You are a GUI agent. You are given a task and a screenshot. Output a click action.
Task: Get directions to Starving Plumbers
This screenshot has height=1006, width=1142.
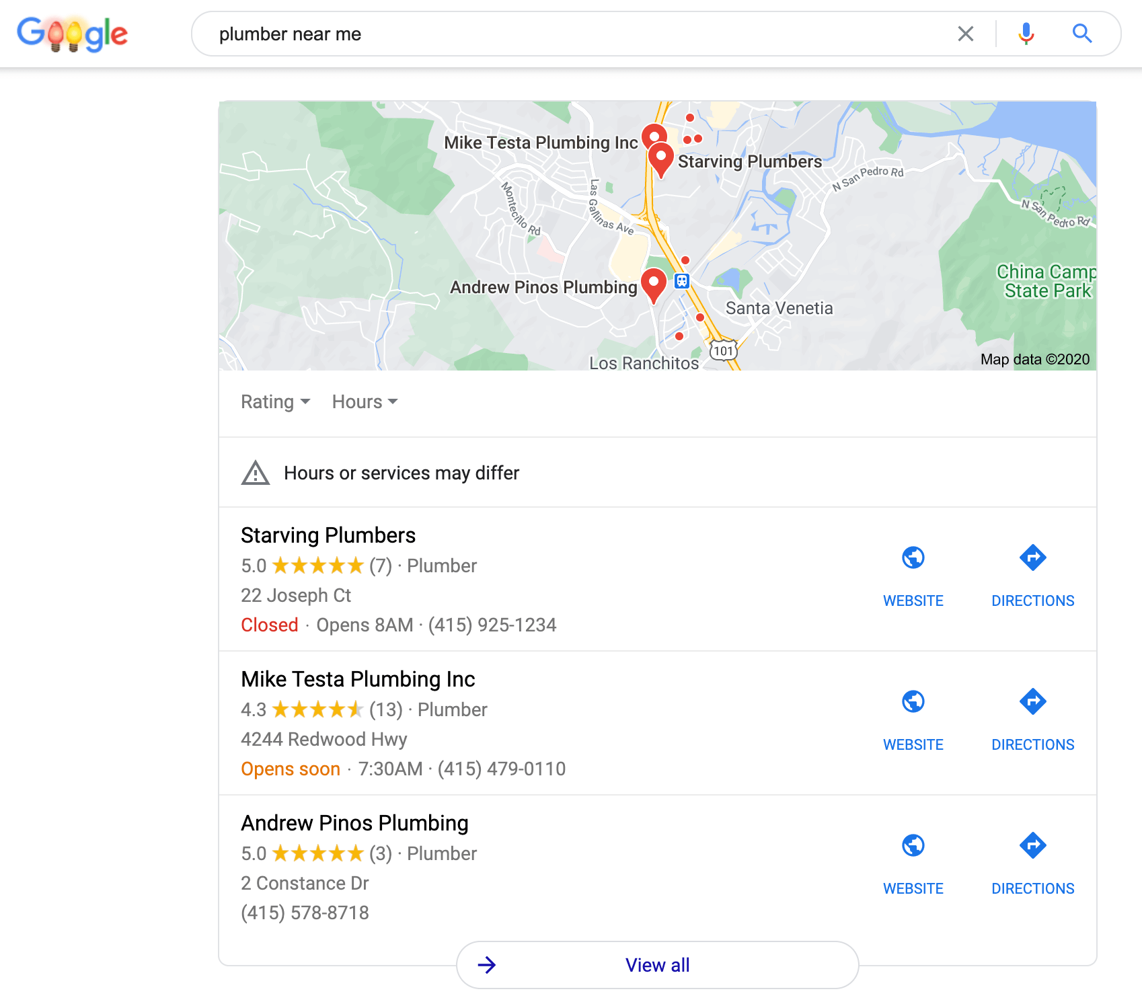tap(1032, 558)
